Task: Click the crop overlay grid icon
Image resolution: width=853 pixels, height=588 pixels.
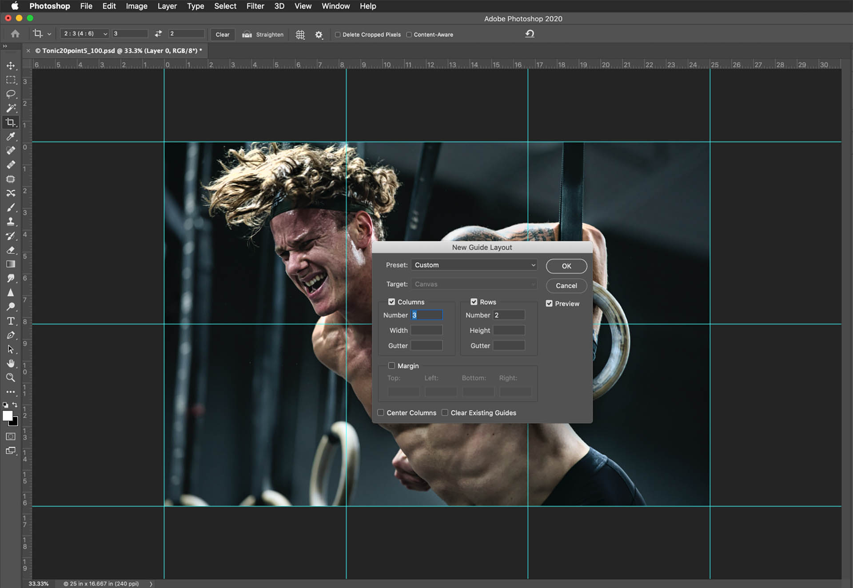Action: [x=300, y=35]
